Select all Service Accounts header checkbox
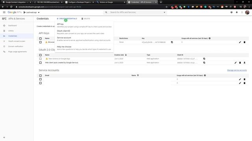 40,76
